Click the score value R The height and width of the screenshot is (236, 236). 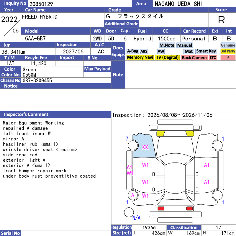pyautogui.click(x=222, y=20)
